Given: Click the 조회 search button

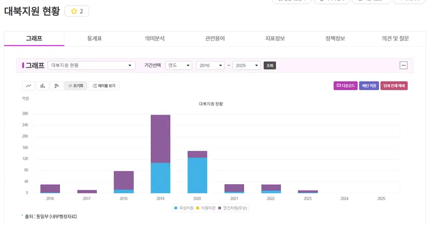Looking at the screenshot, I should pyautogui.click(x=269, y=66).
